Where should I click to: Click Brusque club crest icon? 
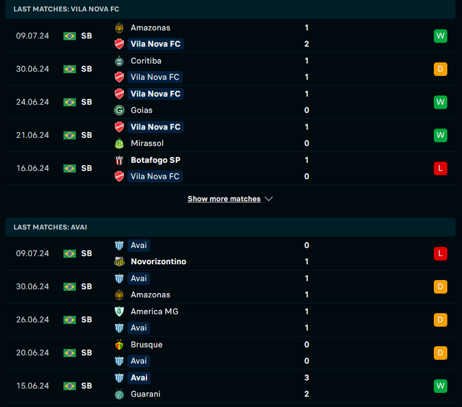coord(119,345)
